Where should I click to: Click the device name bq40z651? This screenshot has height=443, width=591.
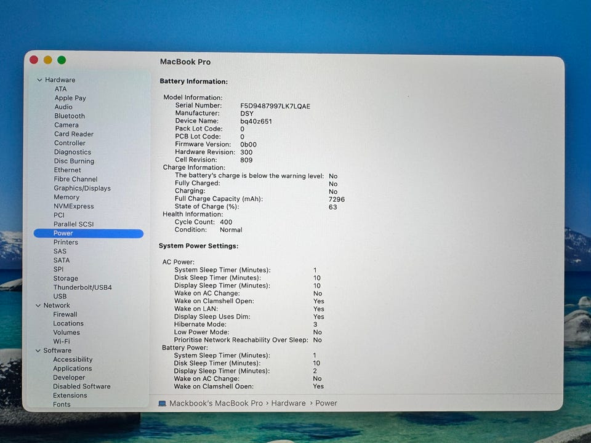click(256, 122)
